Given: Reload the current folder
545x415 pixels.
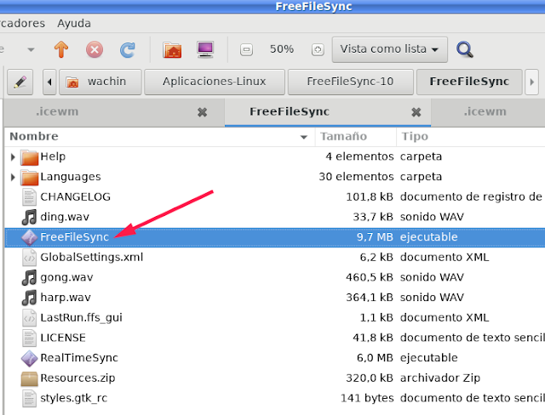Looking at the screenshot, I should coord(128,49).
